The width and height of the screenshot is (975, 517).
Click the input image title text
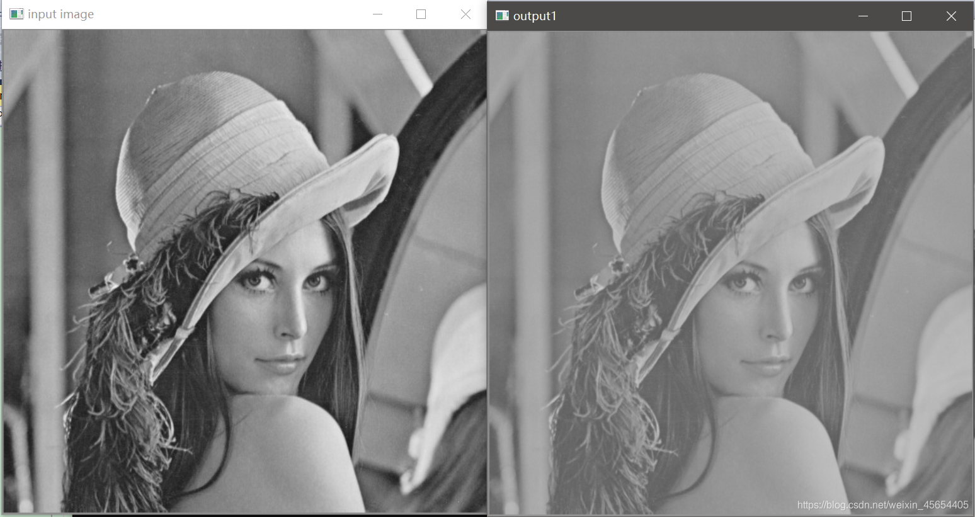(x=61, y=14)
